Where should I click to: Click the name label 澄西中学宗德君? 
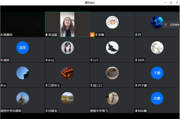point(11,111)
